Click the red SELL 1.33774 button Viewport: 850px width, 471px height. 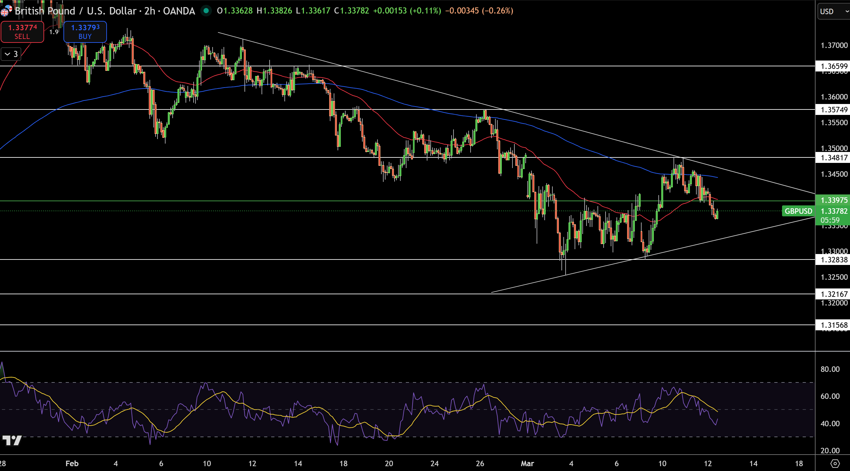pyautogui.click(x=22, y=32)
